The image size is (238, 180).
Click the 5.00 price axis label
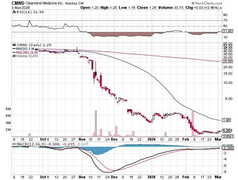[228, 99]
